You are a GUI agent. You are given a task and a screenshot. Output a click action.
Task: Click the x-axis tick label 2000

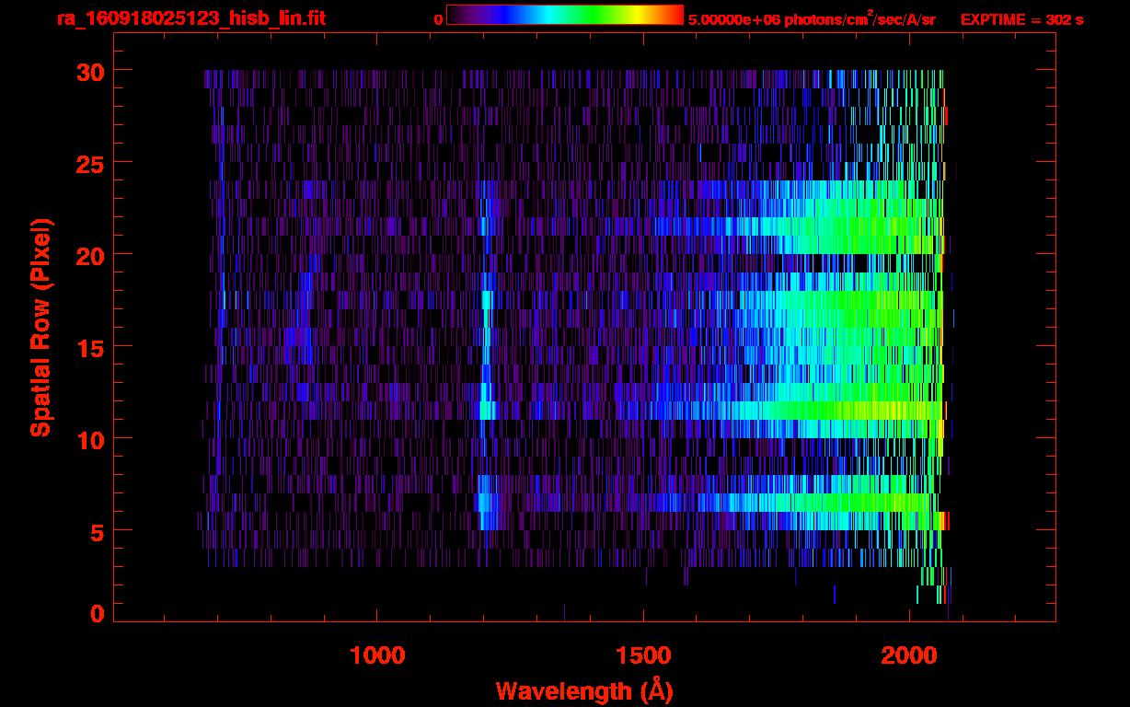point(909,655)
